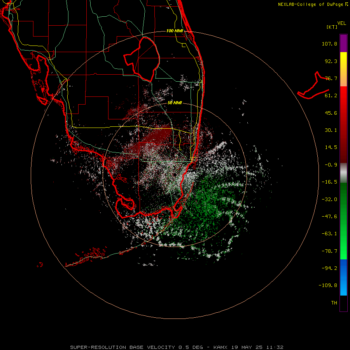Select the -109.8 legend value
The height and width of the screenshot is (350, 350).
click(x=328, y=285)
